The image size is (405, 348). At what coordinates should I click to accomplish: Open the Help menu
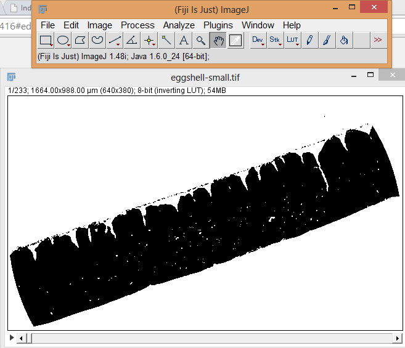(292, 25)
